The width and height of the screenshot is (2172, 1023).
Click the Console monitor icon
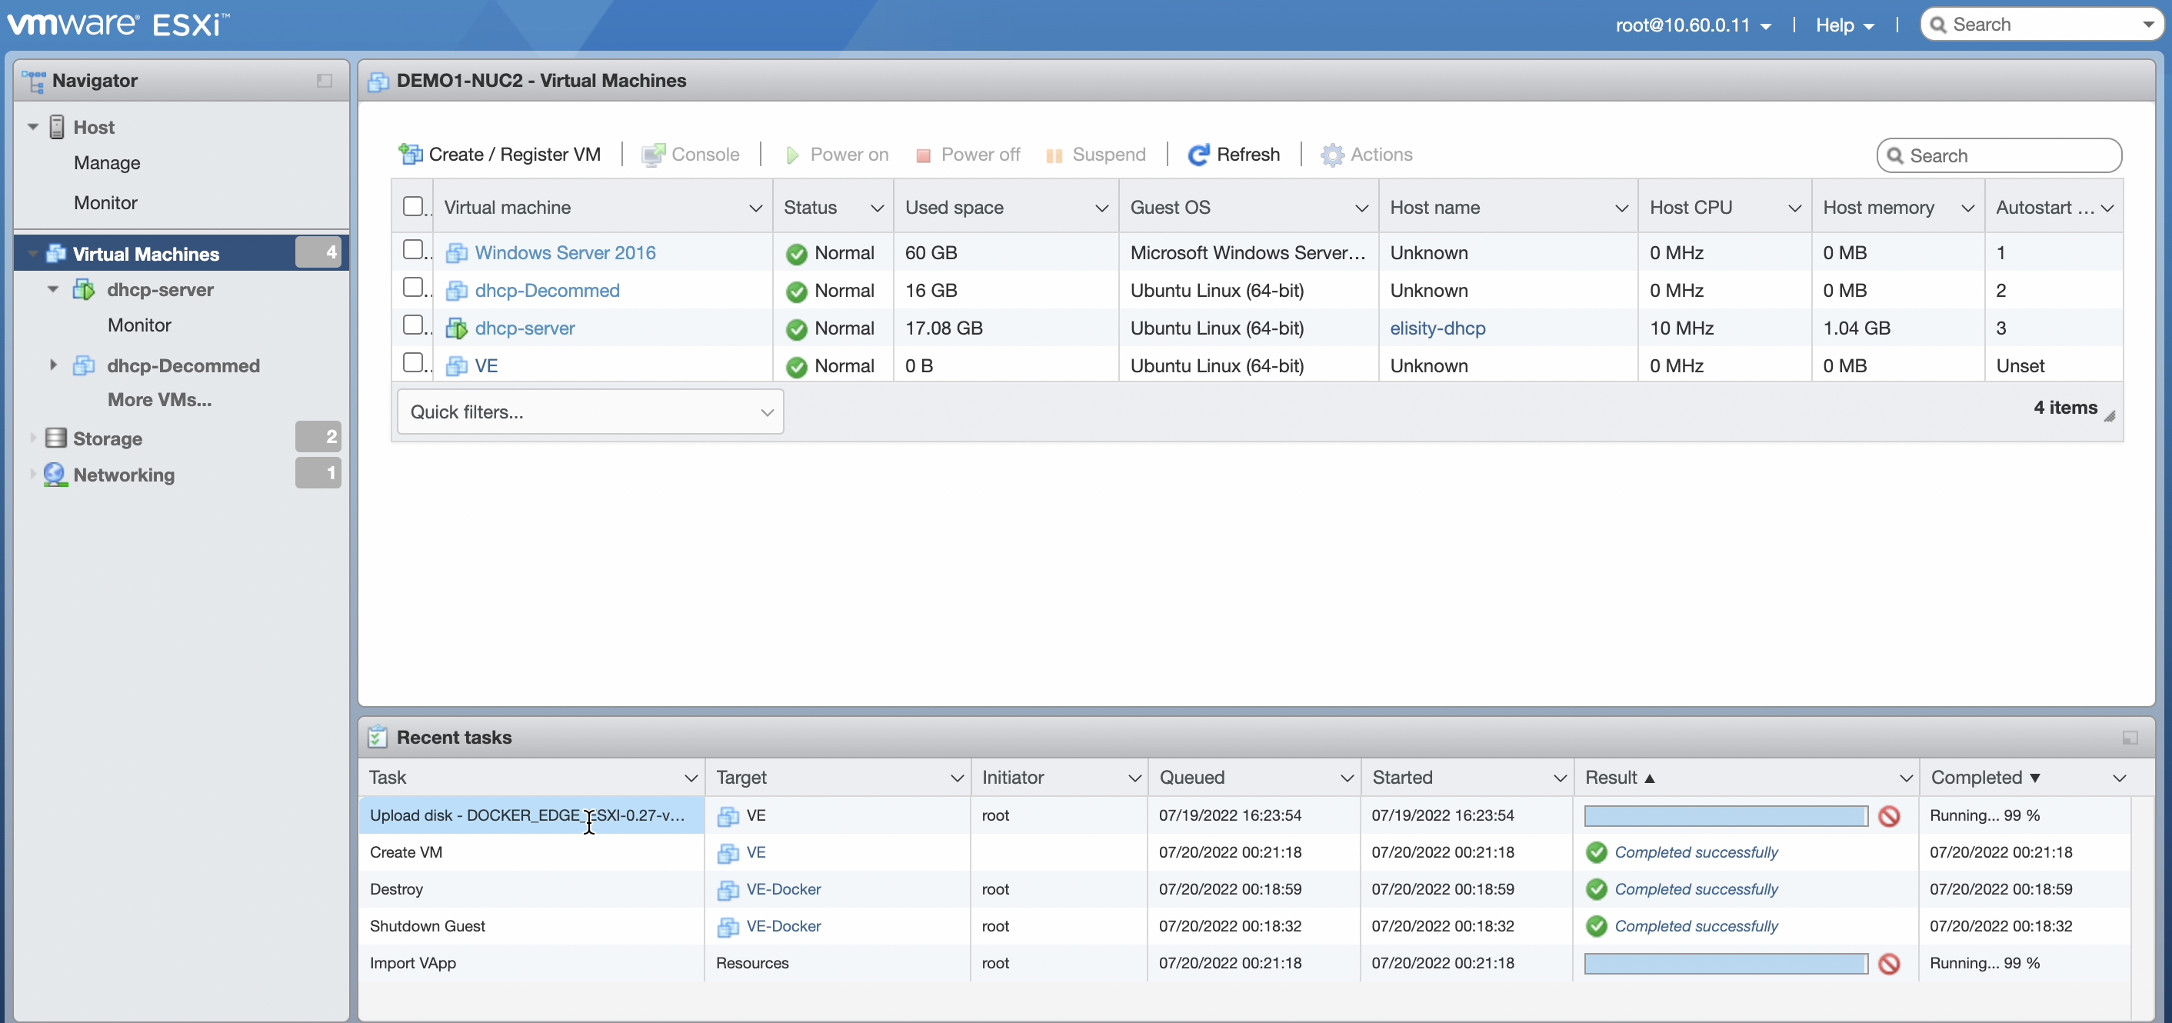(653, 155)
